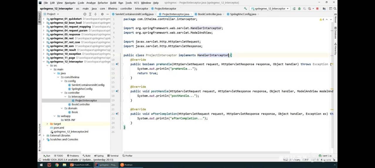Switch to BookController.java tab
This screenshot has width=375, height=168.
[x=209, y=14]
